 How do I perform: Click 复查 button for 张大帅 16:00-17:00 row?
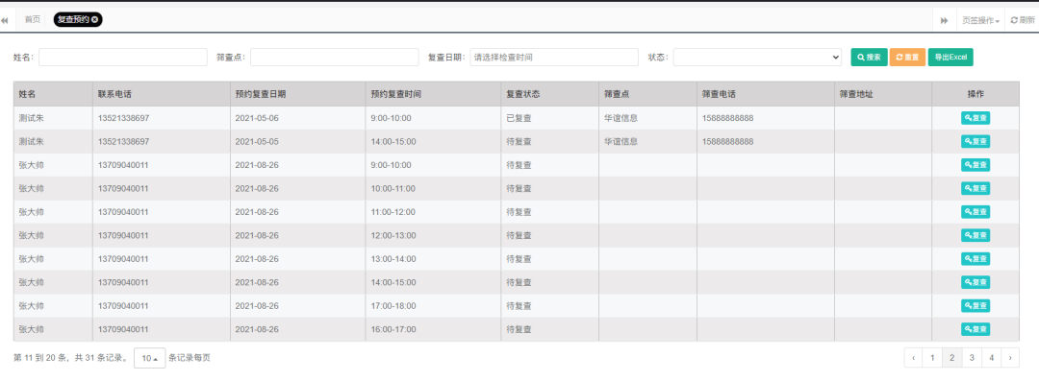click(976, 329)
